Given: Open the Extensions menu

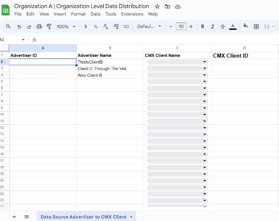Looking at the screenshot, I should 132,14.
